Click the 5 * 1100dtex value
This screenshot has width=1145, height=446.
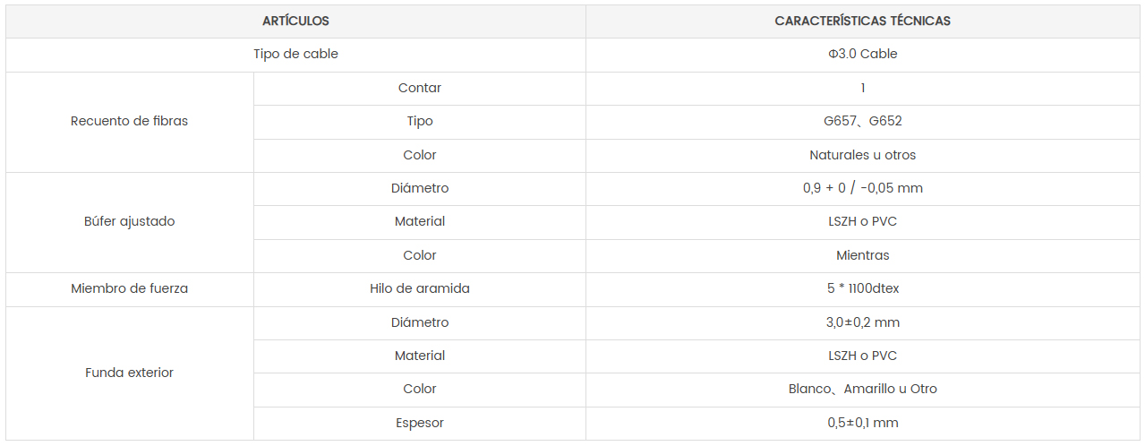pyautogui.click(x=863, y=288)
